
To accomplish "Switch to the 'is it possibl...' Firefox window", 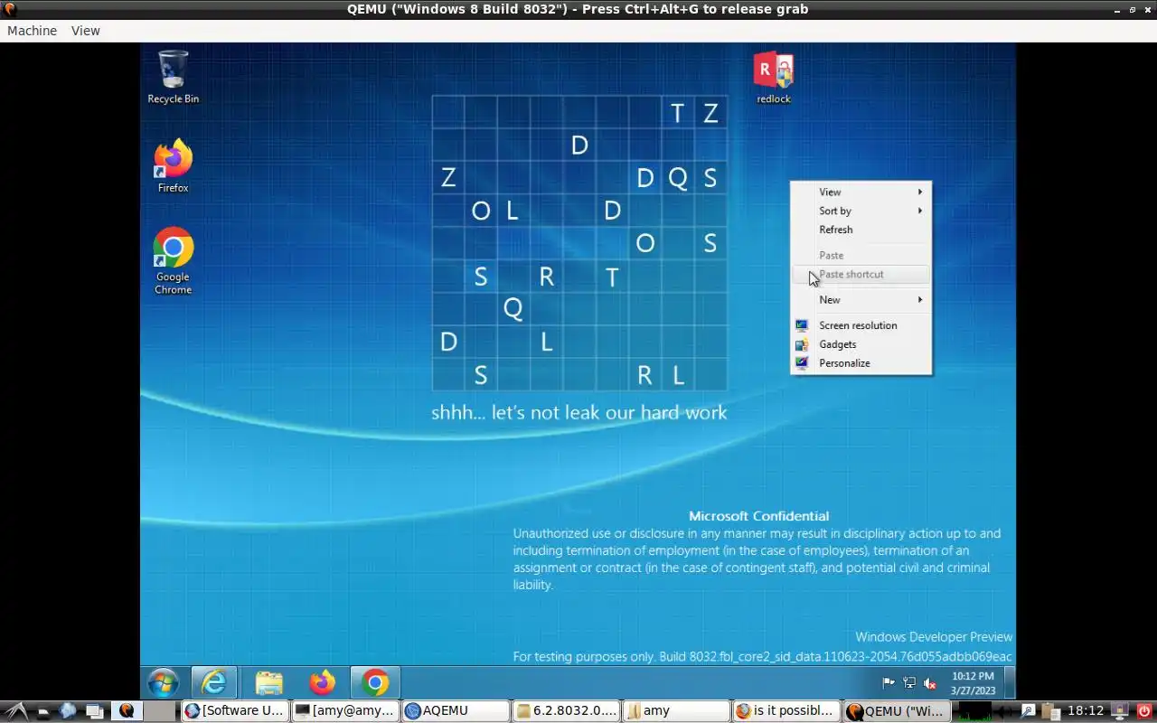I will [786, 711].
